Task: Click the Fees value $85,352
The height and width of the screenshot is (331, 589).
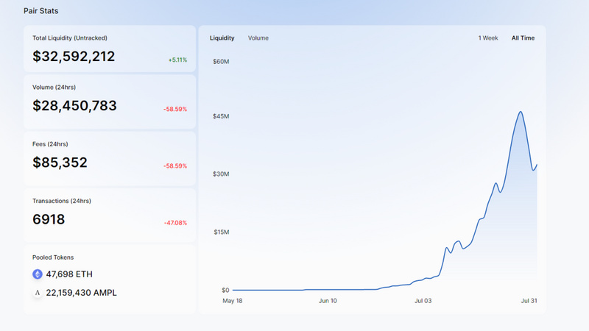Action: pos(60,163)
